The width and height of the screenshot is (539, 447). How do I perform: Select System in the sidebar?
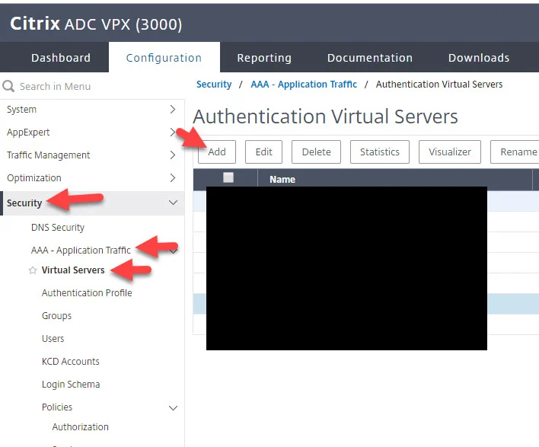(x=21, y=110)
